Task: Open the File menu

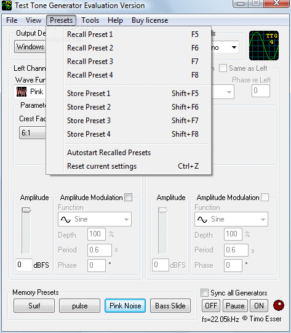Action: pyautogui.click(x=12, y=20)
